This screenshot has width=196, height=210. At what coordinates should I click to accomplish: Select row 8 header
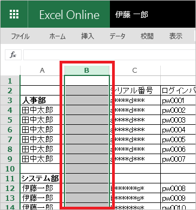point(10,149)
